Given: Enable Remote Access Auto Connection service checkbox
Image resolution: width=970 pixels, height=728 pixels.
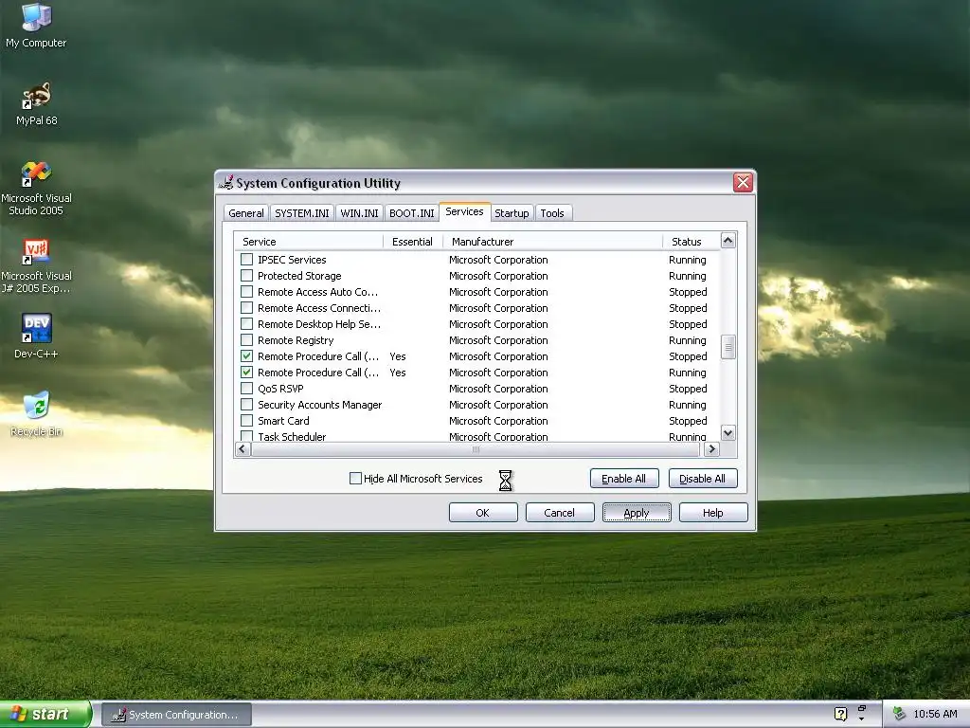Looking at the screenshot, I should (x=246, y=292).
